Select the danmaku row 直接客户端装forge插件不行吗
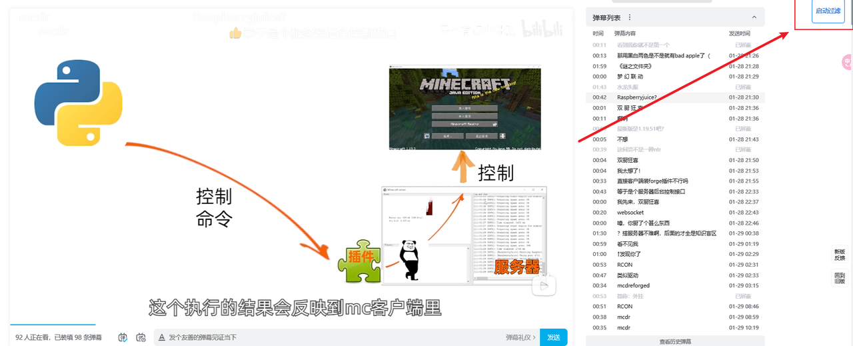This screenshot has width=853, height=346. pyautogui.click(x=675, y=181)
